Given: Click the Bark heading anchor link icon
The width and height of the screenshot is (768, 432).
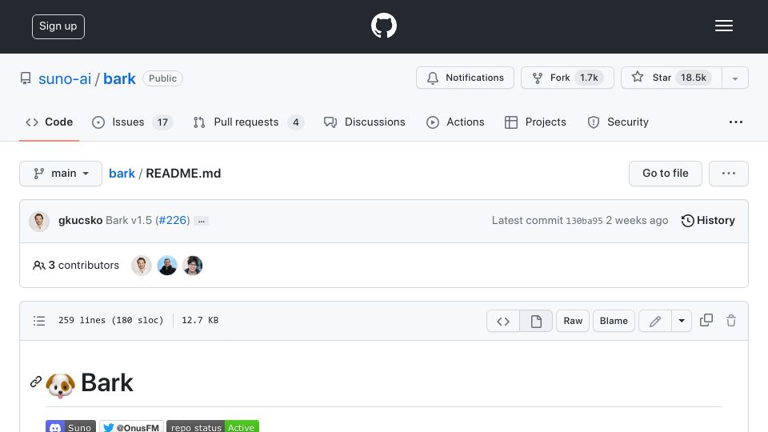Looking at the screenshot, I should pyautogui.click(x=36, y=382).
